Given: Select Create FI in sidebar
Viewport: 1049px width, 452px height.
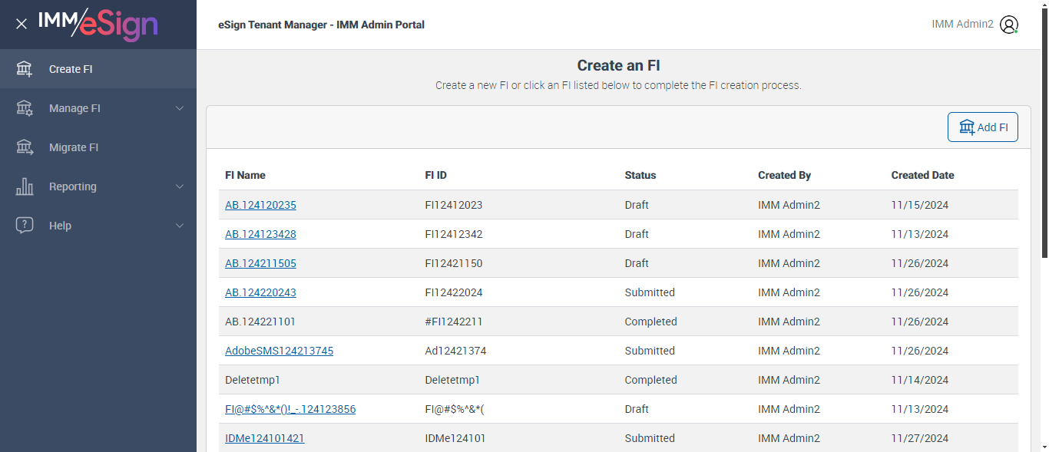Looking at the screenshot, I should click(x=98, y=69).
